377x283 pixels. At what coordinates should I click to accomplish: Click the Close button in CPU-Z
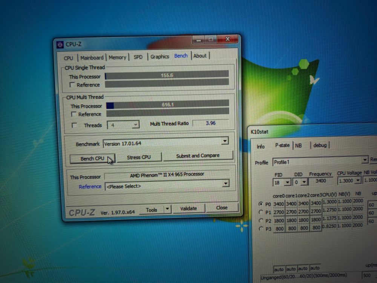click(x=222, y=208)
